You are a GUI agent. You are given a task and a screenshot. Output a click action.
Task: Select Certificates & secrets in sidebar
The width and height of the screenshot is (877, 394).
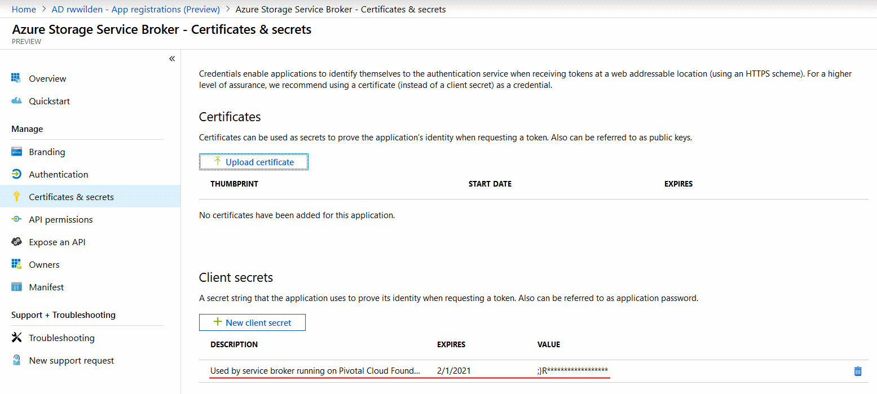tap(90, 197)
